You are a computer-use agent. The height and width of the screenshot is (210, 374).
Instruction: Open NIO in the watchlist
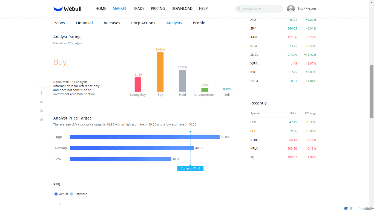click(x=253, y=20)
